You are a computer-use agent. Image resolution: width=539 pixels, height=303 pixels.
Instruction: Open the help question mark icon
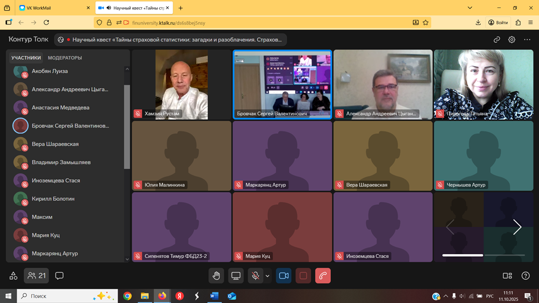click(x=525, y=276)
